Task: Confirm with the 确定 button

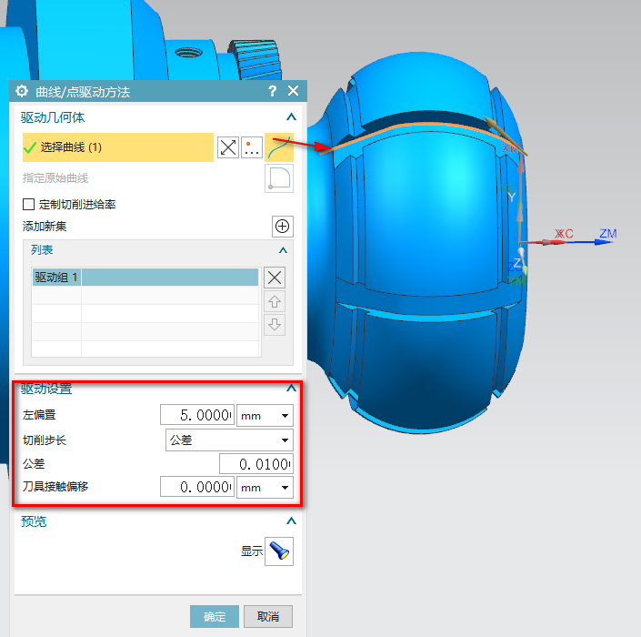Action: point(215,616)
